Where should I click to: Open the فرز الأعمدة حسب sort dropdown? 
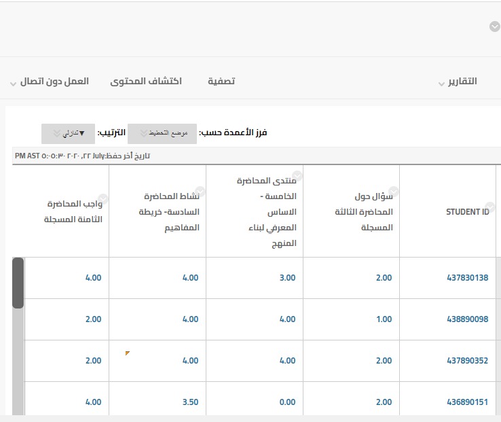click(x=162, y=133)
